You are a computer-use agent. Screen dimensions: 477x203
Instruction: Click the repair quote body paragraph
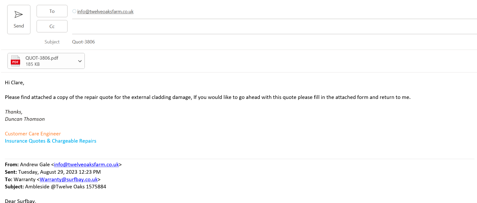207,97
